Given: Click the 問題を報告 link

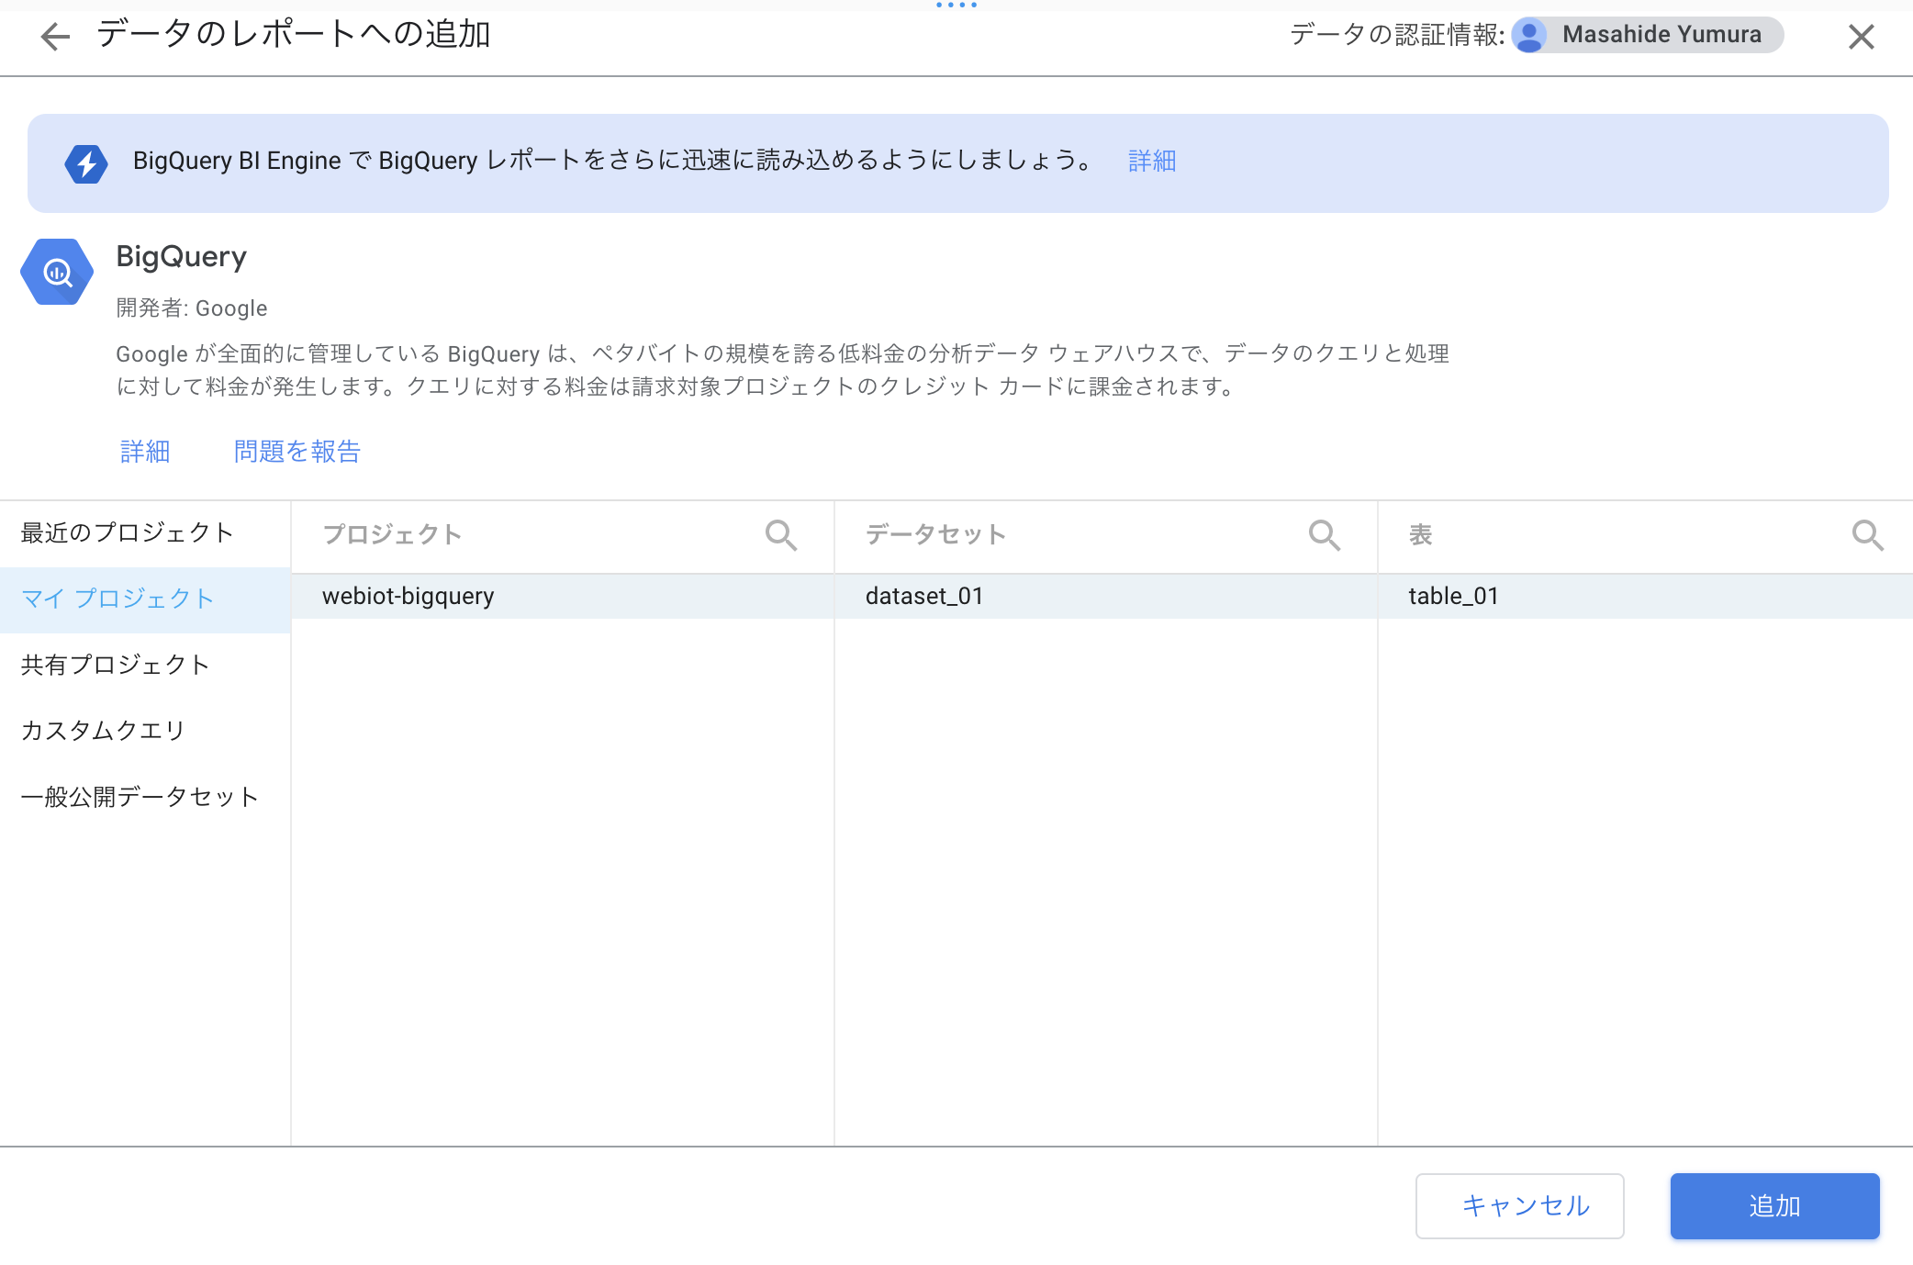Looking at the screenshot, I should pyautogui.click(x=296, y=451).
